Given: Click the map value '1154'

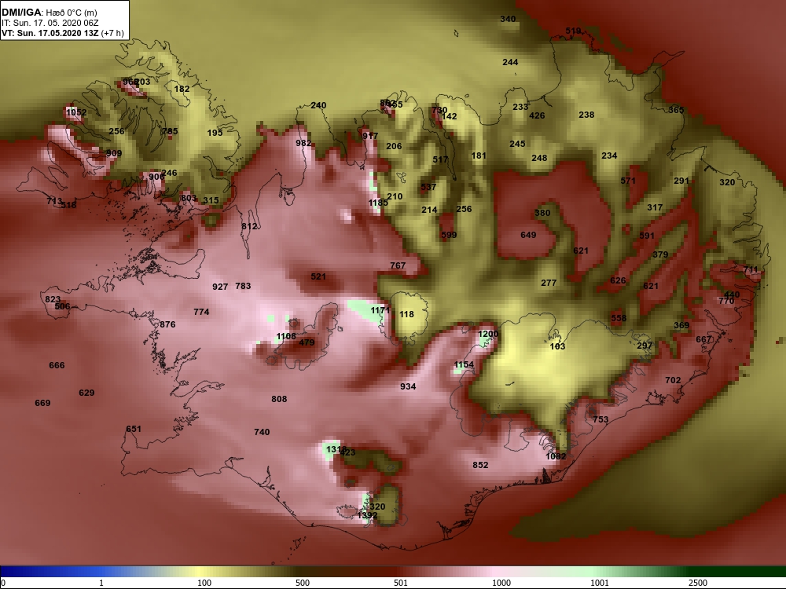Looking at the screenshot, I should click(464, 364).
